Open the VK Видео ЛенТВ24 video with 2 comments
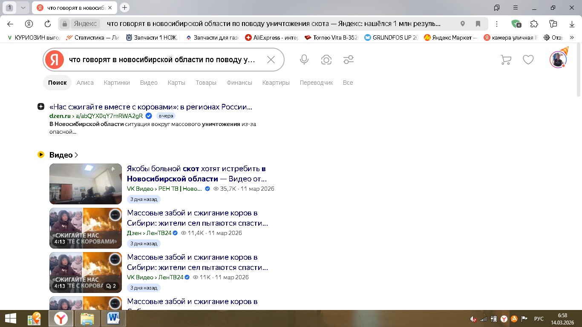This screenshot has width=582, height=327. point(86,272)
